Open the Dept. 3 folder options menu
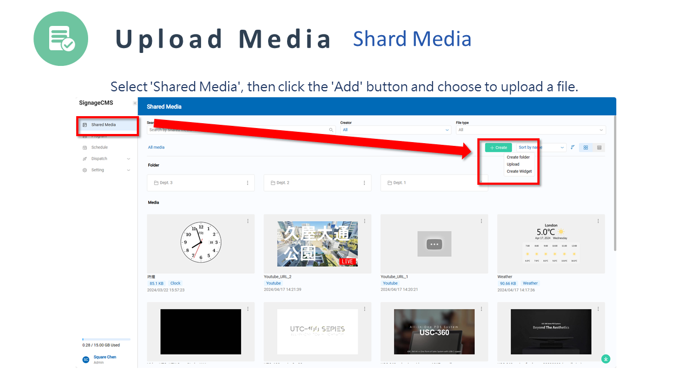The image size is (692, 389). coord(248,183)
